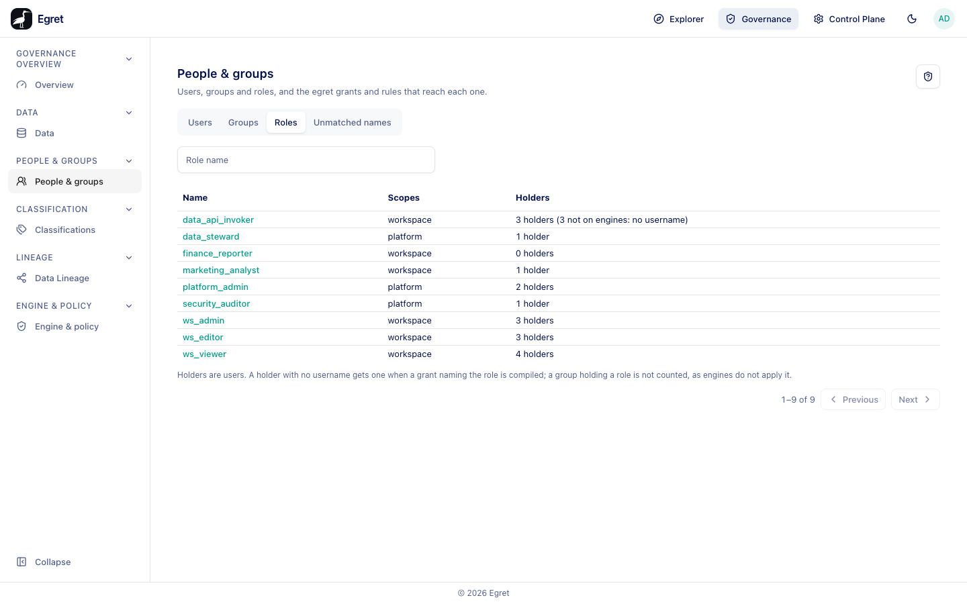967x604 pixels.
Task: Open the data_api_invoker role
Action: pyautogui.click(x=218, y=220)
